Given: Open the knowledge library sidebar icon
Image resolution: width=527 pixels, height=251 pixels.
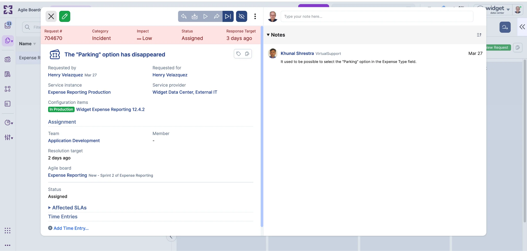Looking at the screenshot, I should [7, 74].
